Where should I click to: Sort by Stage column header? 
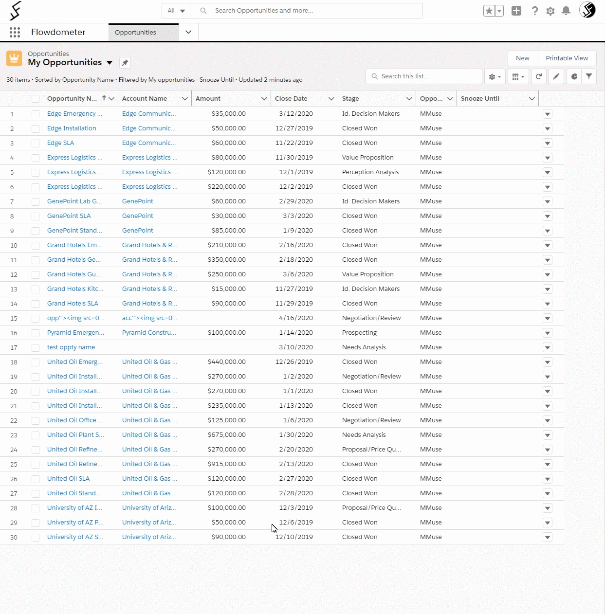click(x=350, y=98)
